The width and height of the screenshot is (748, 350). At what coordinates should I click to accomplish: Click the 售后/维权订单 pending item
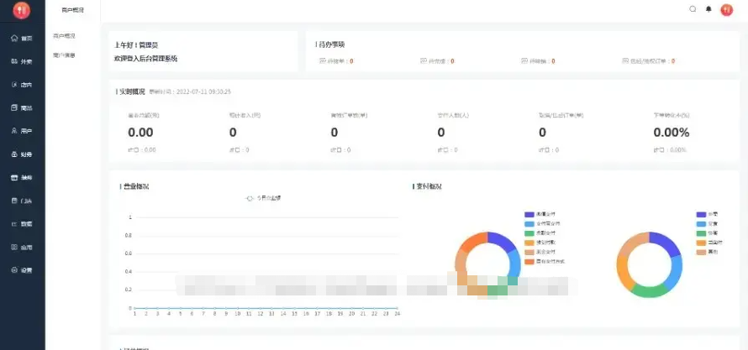coord(649,61)
